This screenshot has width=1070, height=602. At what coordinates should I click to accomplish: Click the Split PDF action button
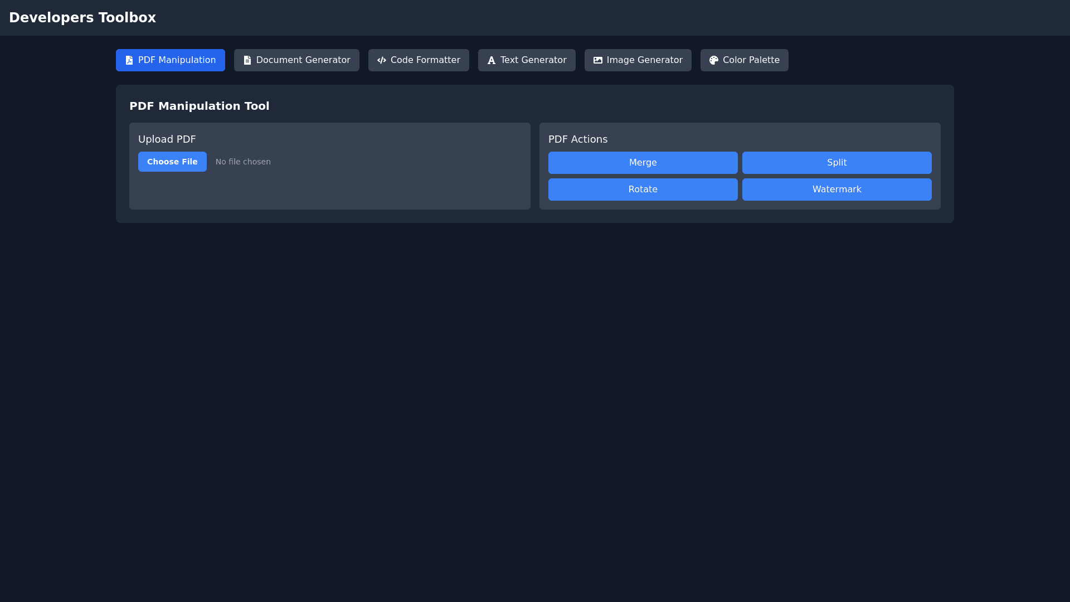pos(836,163)
